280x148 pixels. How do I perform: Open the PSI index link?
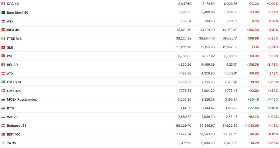pyautogui.click(x=9, y=56)
